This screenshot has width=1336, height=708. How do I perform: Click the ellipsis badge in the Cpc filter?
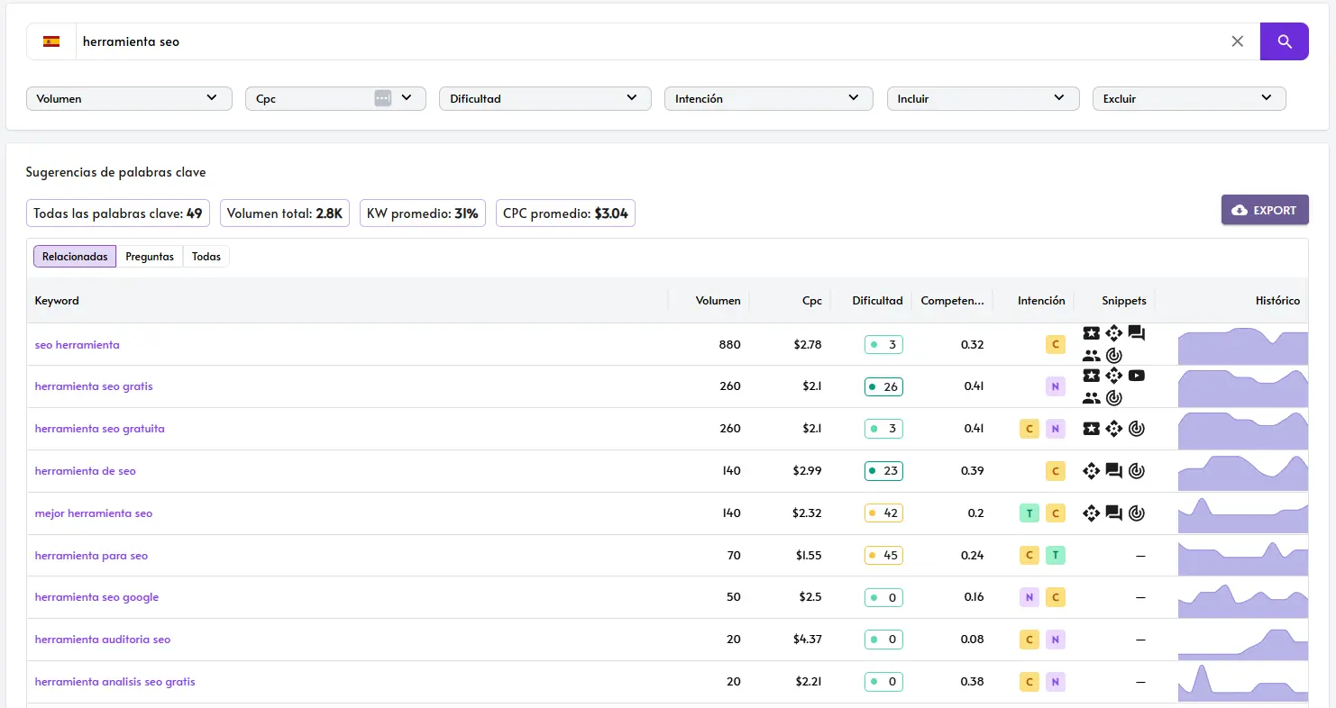click(383, 98)
